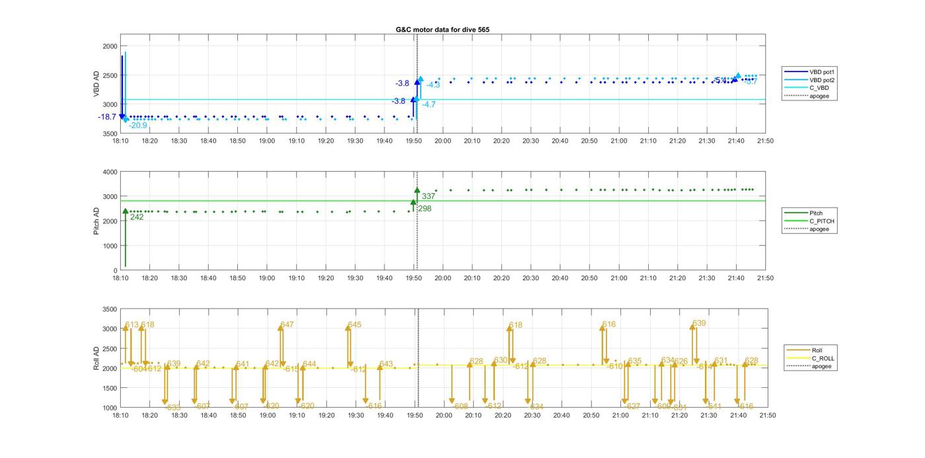This screenshot has width=925, height=458.
Task: Click the 4000 tick on the Pitch axis
Action: click(110, 172)
